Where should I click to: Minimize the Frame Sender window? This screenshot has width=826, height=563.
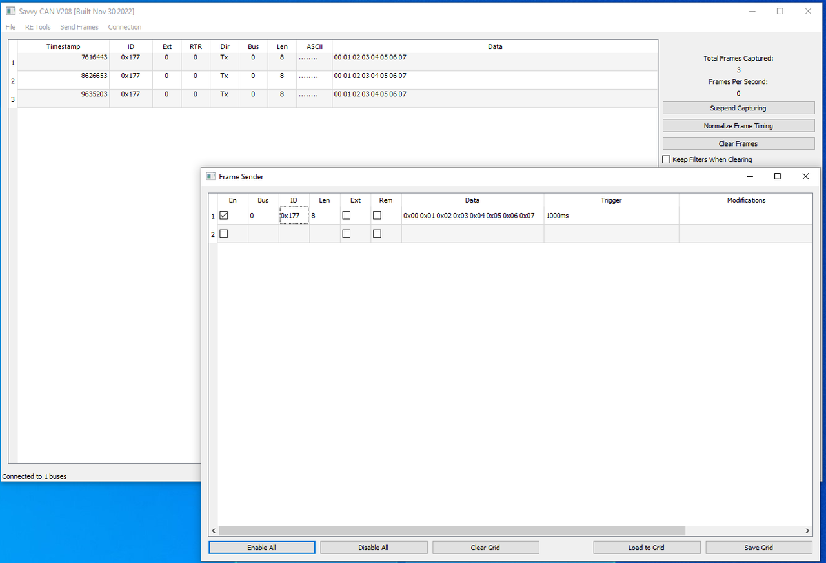[750, 176]
